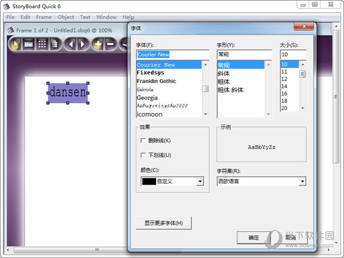Click font style list down arrow

(x=268, y=114)
